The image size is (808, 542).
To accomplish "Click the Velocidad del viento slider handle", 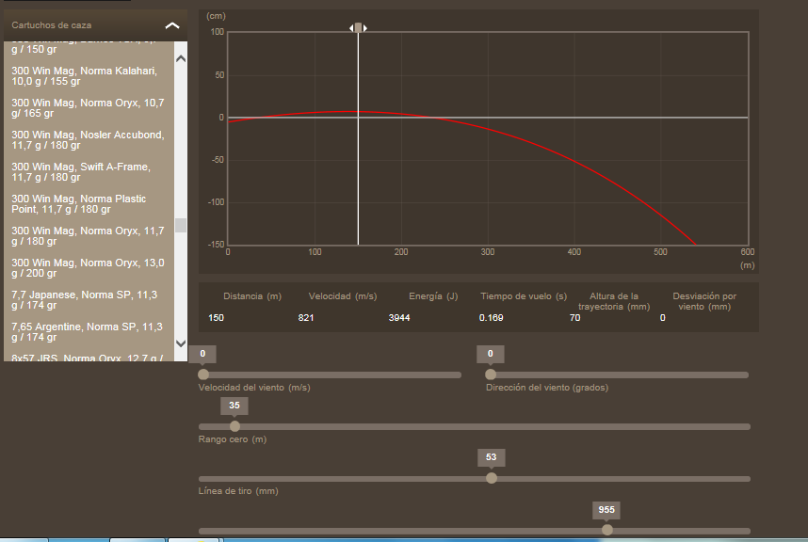I will point(202,375).
